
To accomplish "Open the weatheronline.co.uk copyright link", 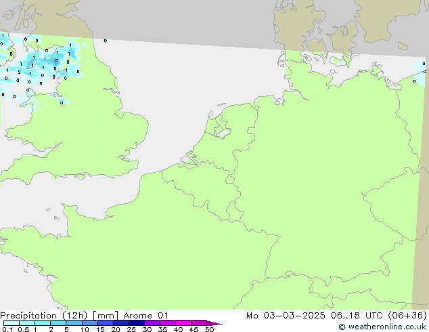I will pos(382,327).
